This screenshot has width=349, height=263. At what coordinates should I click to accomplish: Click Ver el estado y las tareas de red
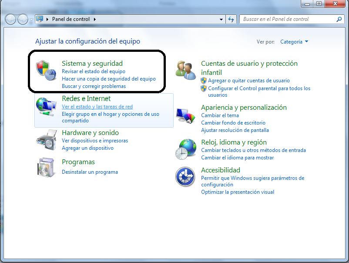[97, 107]
